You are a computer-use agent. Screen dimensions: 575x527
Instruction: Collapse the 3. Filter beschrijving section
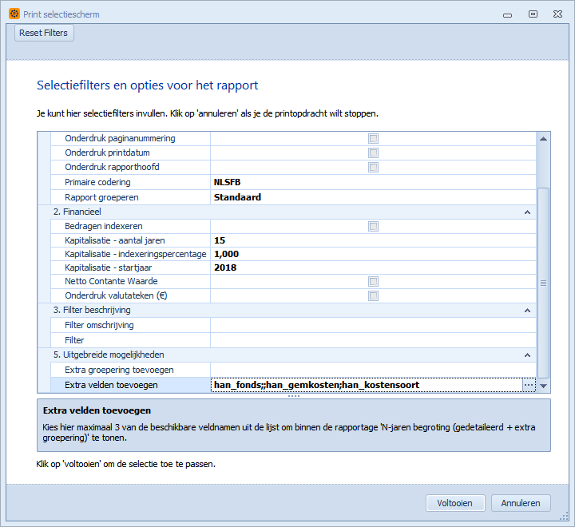pos(527,310)
